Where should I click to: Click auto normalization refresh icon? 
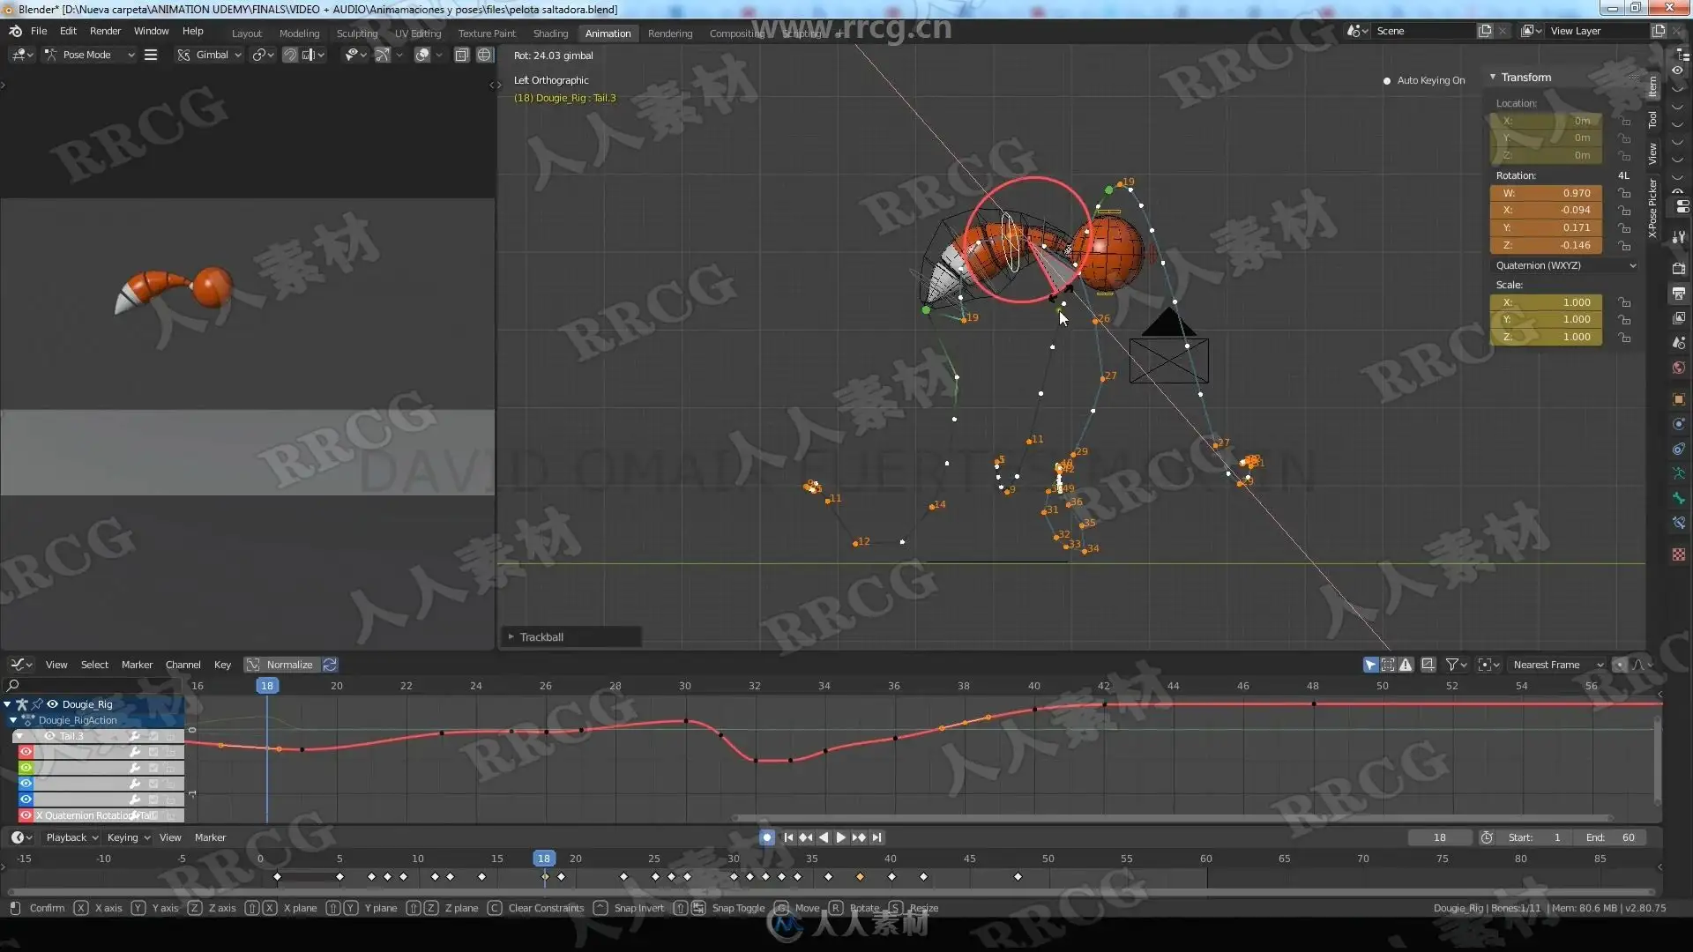(x=330, y=665)
